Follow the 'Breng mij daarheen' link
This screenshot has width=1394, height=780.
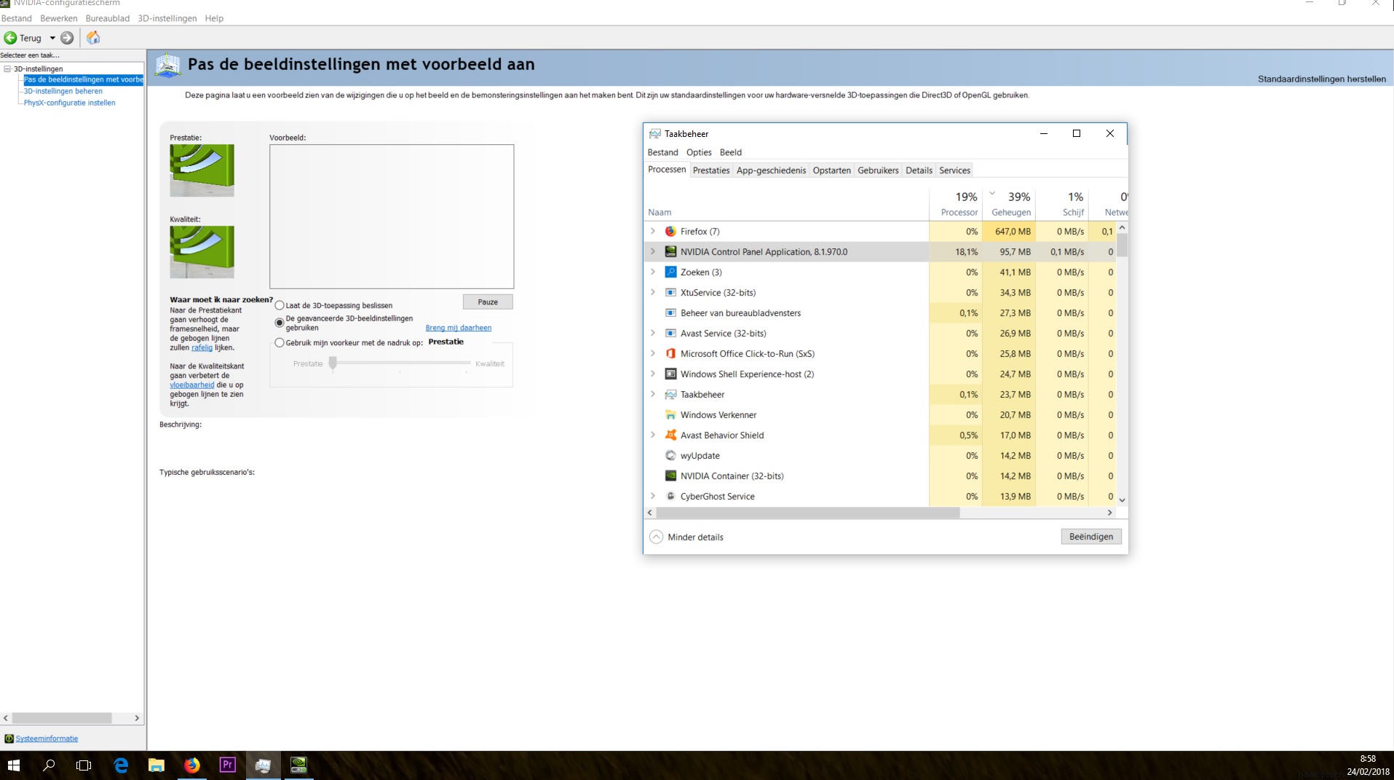[x=459, y=328]
